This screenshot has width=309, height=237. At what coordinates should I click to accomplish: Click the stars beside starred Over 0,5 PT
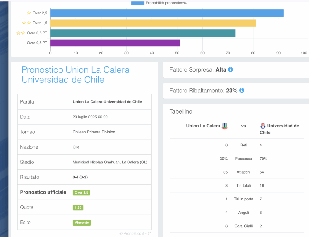pos(21,33)
